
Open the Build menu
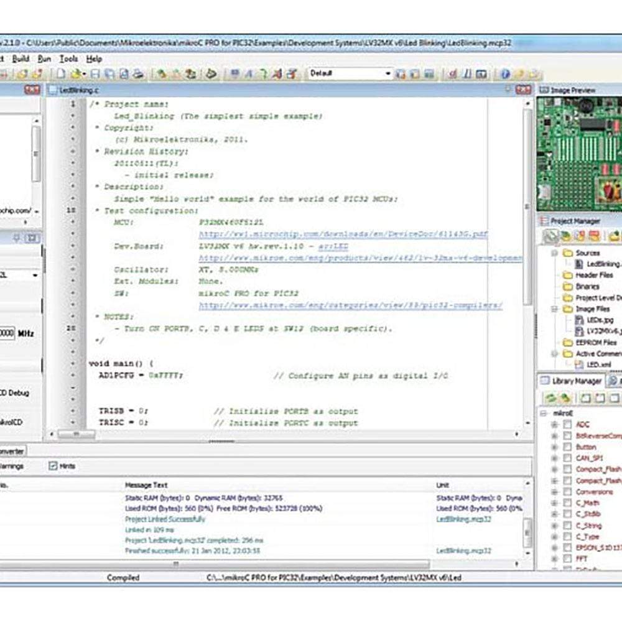(21, 58)
